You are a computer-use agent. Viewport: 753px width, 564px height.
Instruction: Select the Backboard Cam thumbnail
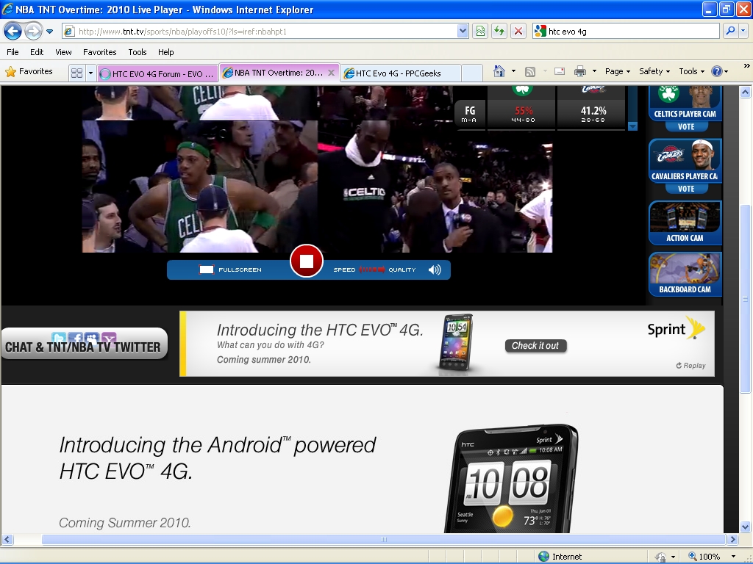(685, 274)
